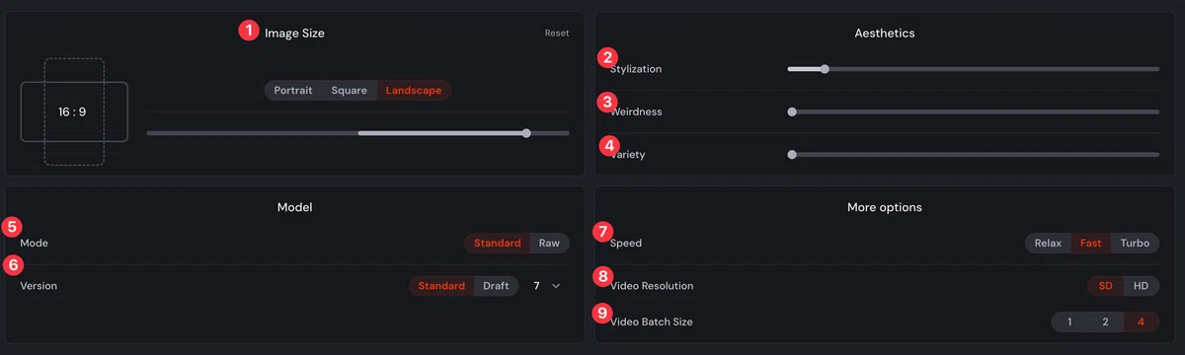This screenshot has height=355, width=1185.
Task: Click the Stylization slider track
Action: (x=973, y=69)
